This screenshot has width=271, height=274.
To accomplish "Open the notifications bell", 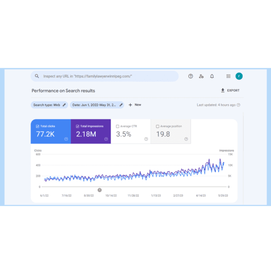I will [212, 76].
